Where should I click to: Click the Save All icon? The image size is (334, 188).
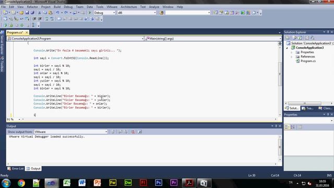coord(32,13)
